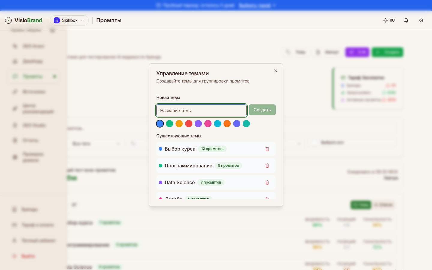Select the cyan color swatch
The width and height of the screenshot is (432, 270).
[217, 124]
